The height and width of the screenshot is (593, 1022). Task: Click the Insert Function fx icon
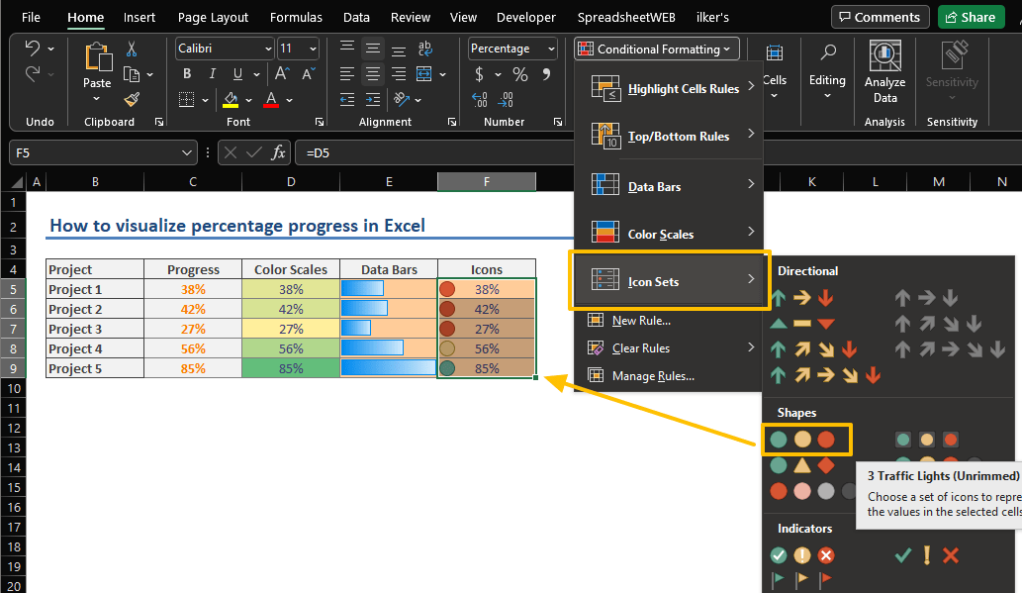[278, 152]
